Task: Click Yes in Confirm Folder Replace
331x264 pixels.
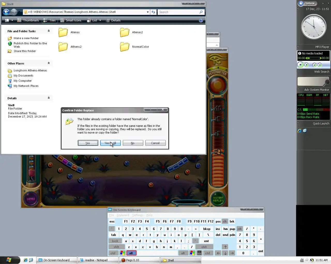Action: 88,143
